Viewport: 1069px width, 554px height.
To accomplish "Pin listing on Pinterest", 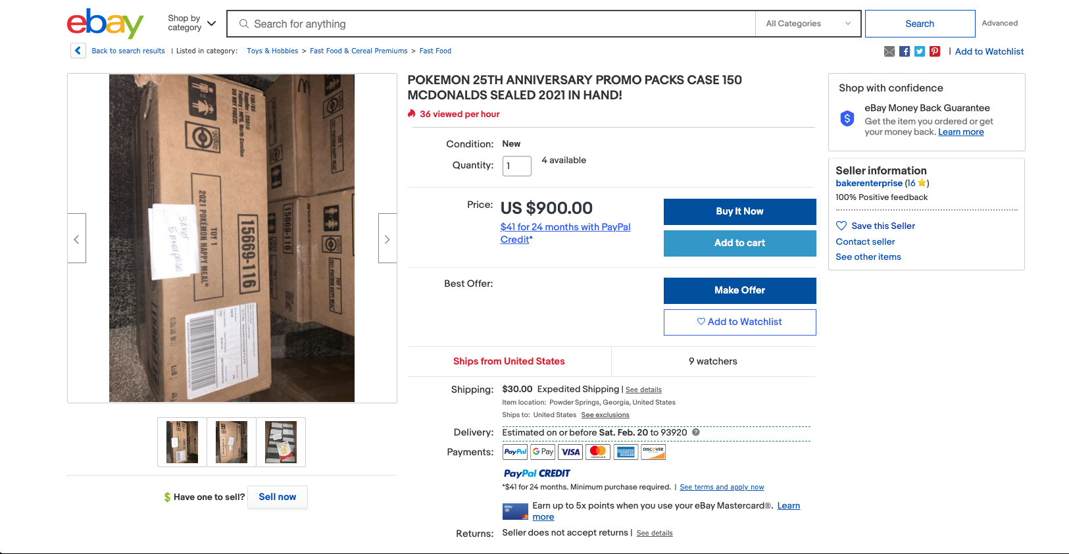I will pos(935,51).
